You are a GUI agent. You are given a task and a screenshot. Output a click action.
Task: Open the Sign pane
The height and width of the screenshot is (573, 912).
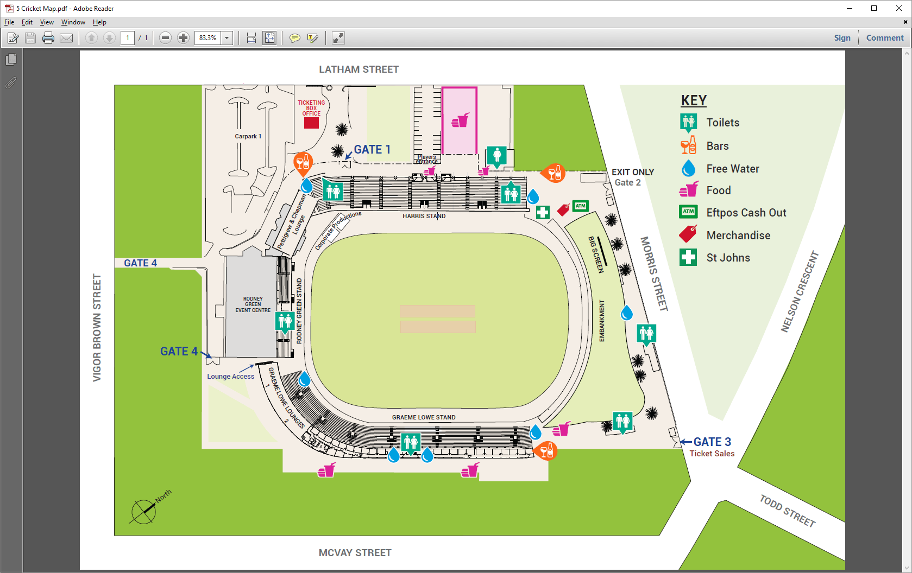842,38
